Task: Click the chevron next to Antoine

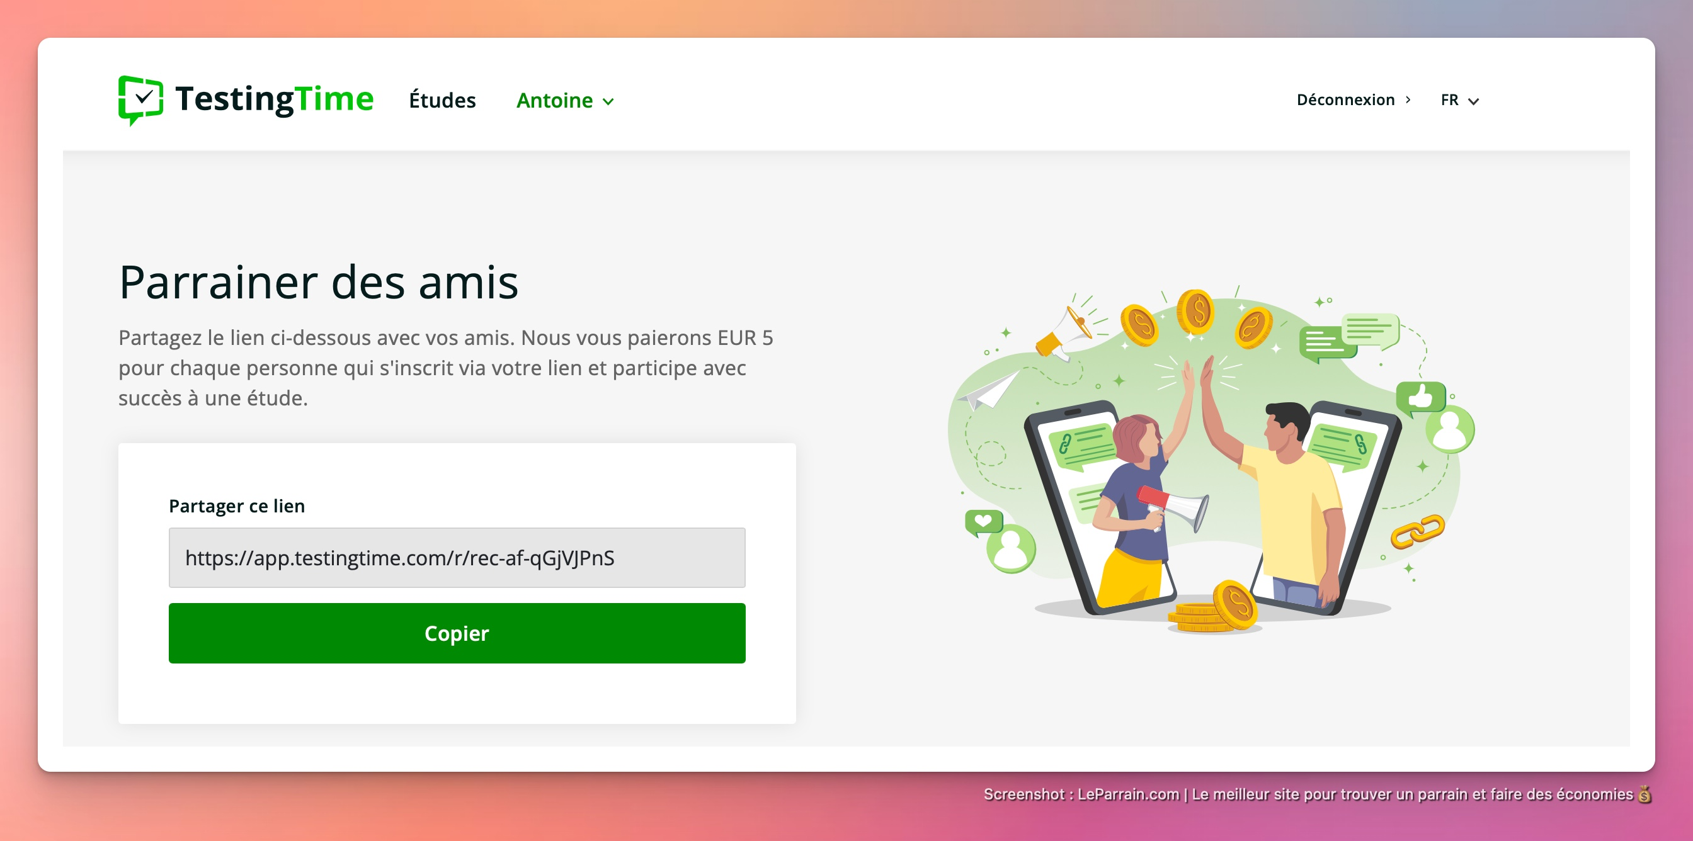Action: coord(608,102)
